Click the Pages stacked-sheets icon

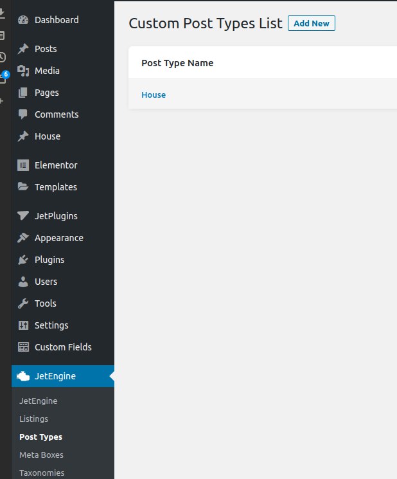pyautogui.click(x=23, y=93)
